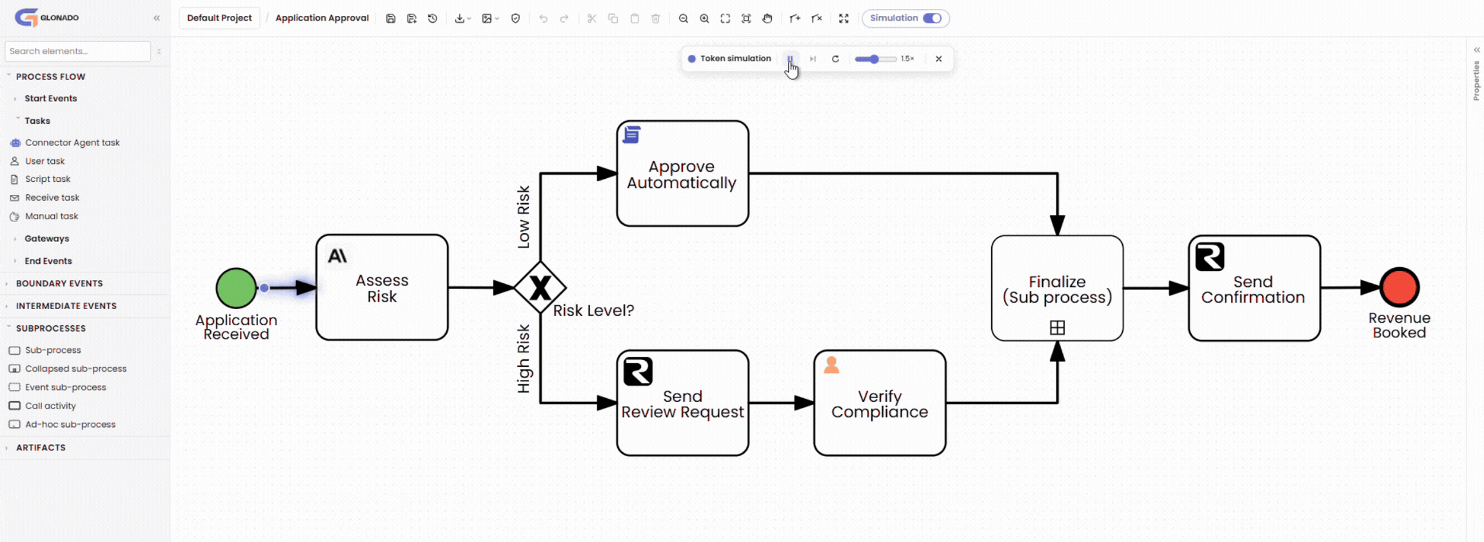The width and height of the screenshot is (1484, 542).
Task: Turn off the Simulation toggle
Action: pyautogui.click(x=932, y=18)
